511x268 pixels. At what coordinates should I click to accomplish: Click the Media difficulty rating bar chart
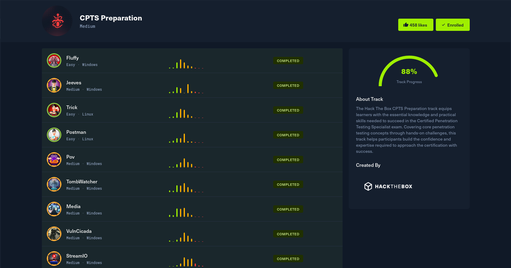pos(186,212)
